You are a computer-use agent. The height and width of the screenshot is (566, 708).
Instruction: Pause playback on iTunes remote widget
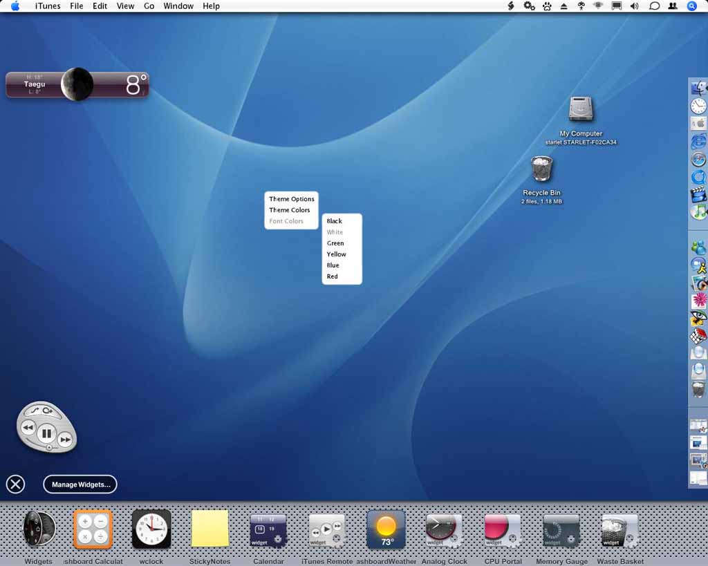46,434
